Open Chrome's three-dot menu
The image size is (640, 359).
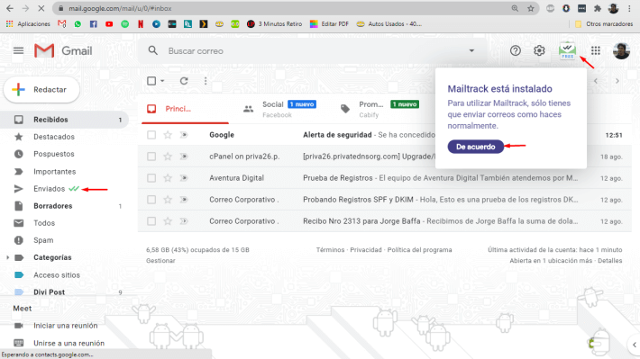(629, 8)
